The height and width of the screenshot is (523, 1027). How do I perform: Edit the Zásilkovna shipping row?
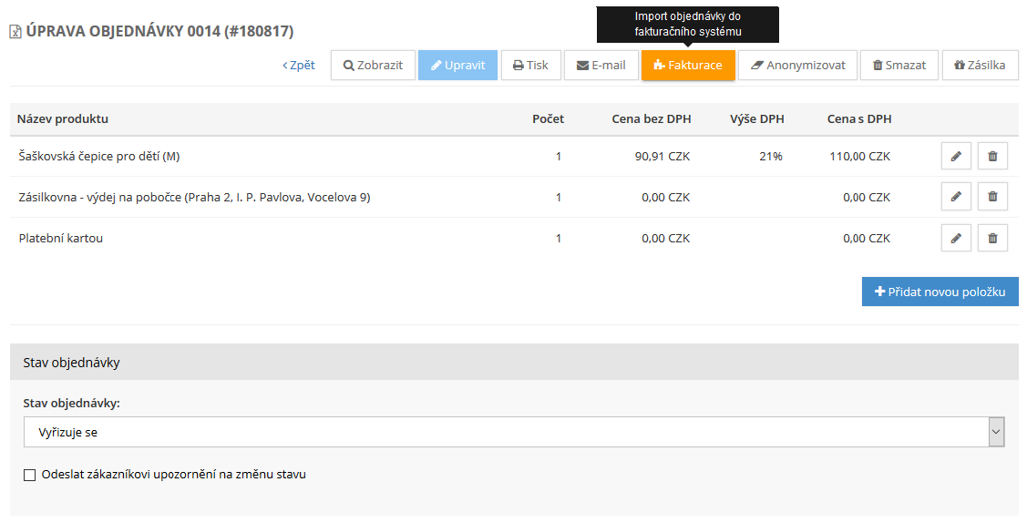[x=956, y=197]
